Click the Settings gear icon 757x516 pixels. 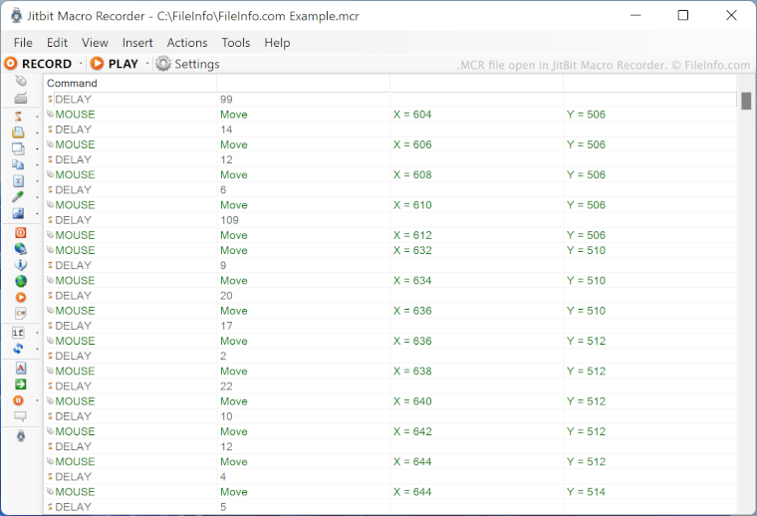(163, 64)
